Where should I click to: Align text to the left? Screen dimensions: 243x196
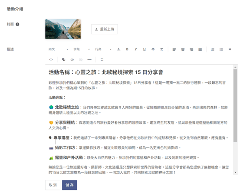pyautogui.click(x=174, y=49)
